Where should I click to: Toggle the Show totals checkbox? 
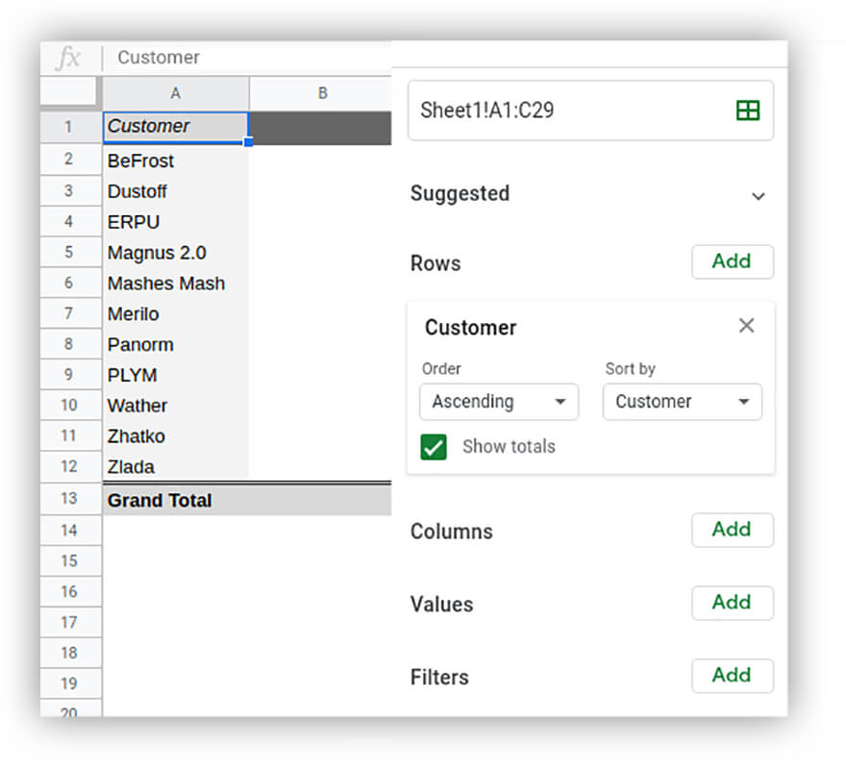tap(434, 446)
